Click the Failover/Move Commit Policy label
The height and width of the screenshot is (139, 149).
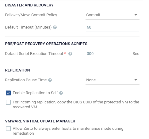31,15
